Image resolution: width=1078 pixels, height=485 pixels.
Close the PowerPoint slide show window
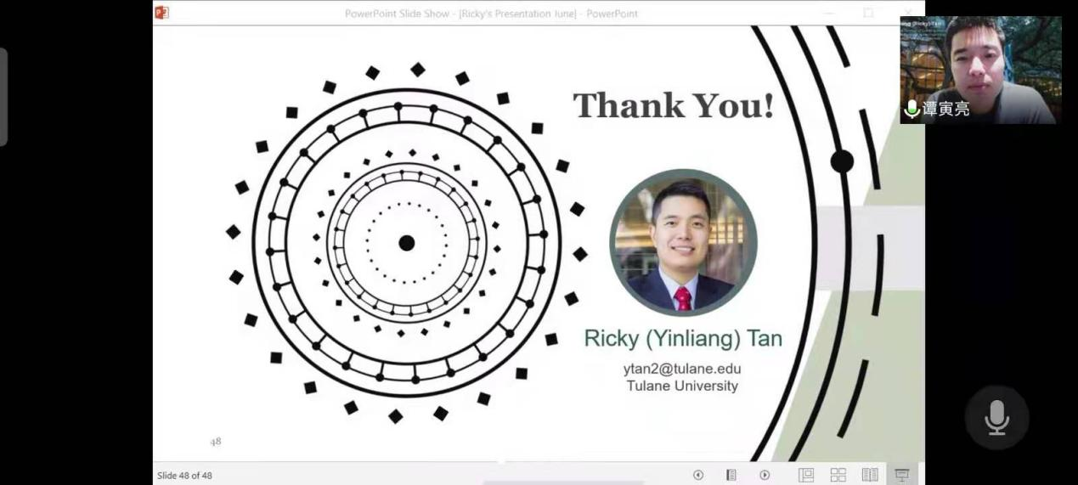907,13
